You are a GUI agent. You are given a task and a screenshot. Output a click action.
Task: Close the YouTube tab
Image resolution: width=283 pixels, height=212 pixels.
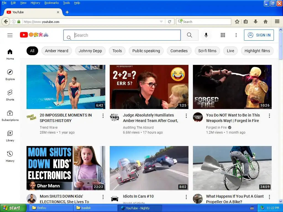(58, 12)
